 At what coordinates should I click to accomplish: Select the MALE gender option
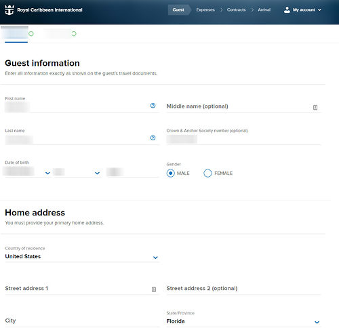171,173
